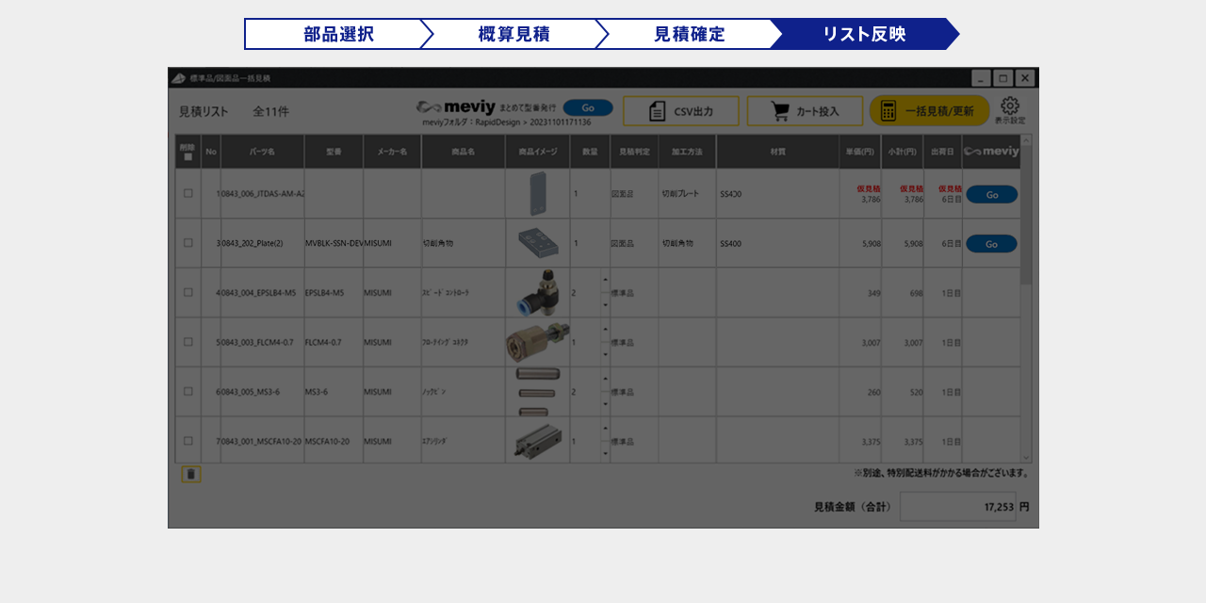The image size is (1206, 603).
Task: Check the row for 0843_006_JTDAS-AM-A2
Action: click(188, 193)
